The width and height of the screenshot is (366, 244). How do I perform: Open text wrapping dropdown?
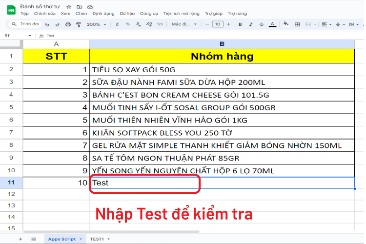[354, 24]
